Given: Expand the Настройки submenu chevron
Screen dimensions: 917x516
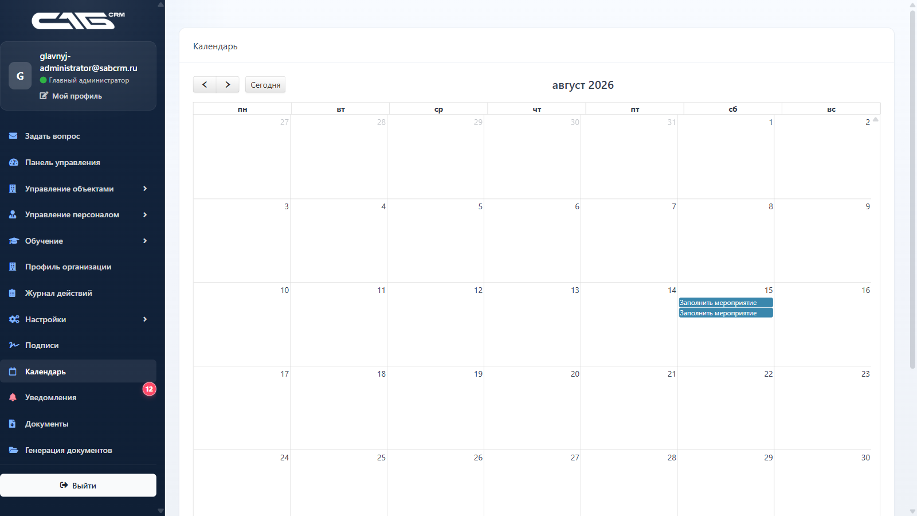Looking at the screenshot, I should pyautogui.click(x=145, y=319).
